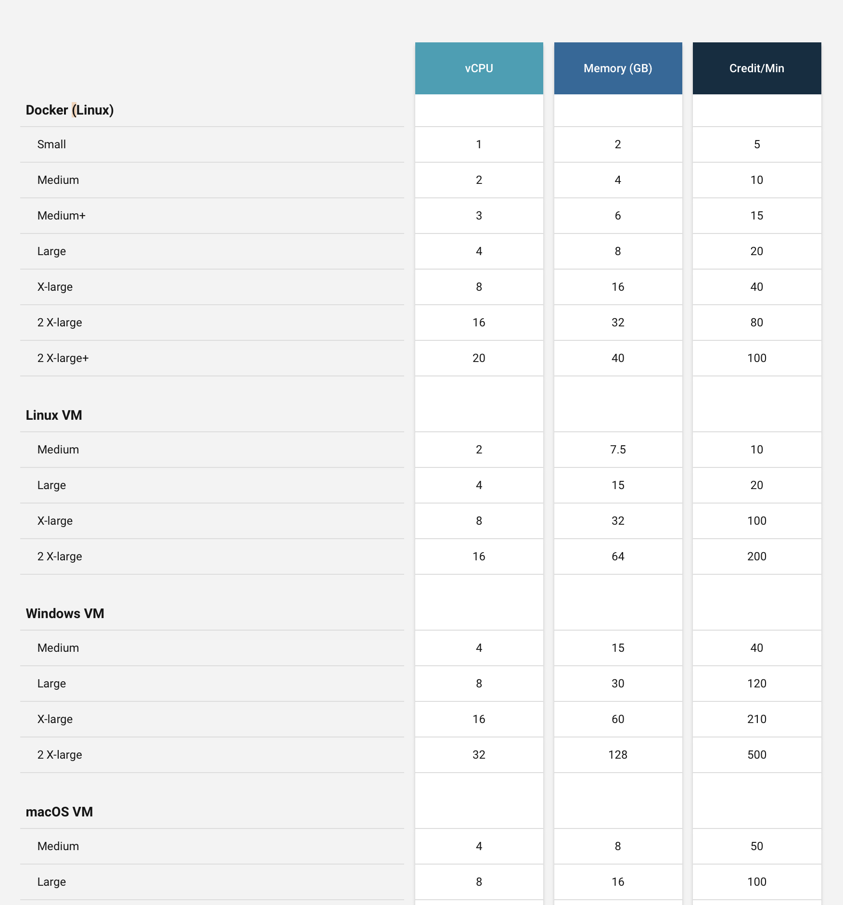843x905 pixels.
Task: Click the Docker Small row label
Action: click(51, 144)
